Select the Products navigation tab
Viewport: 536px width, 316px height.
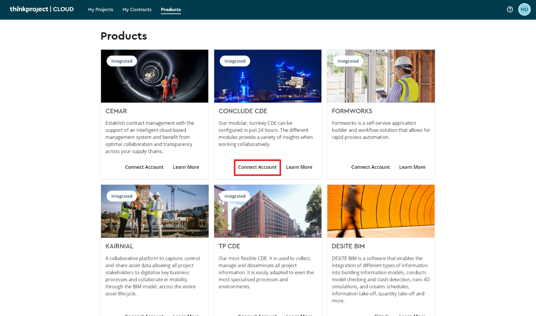(171, 9)
